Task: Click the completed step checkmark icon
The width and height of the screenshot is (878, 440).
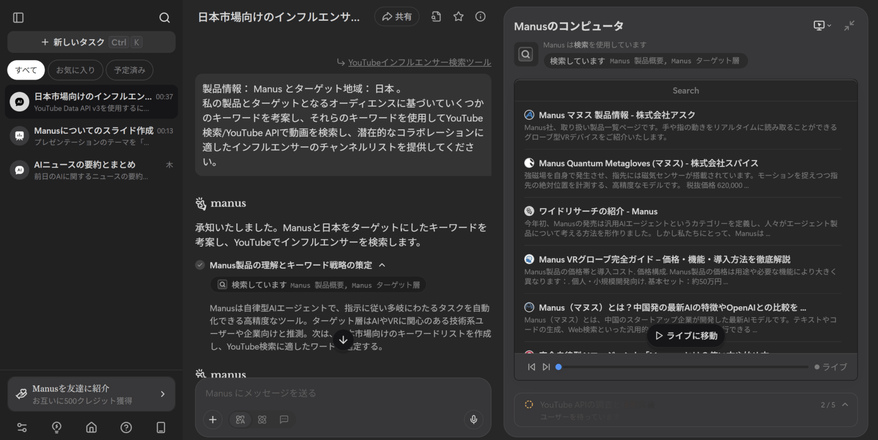Action: click(200, 265)
